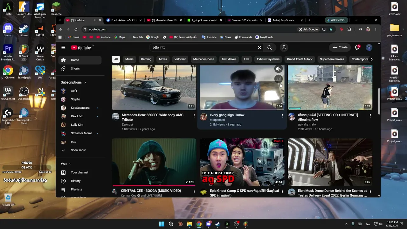Select the Gaming category chip
This screenshot has width=407, height=229.
(x=146, y=59)
